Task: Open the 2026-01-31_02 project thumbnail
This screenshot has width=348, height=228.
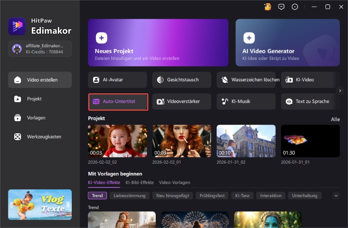Action: tap(246, 141)
